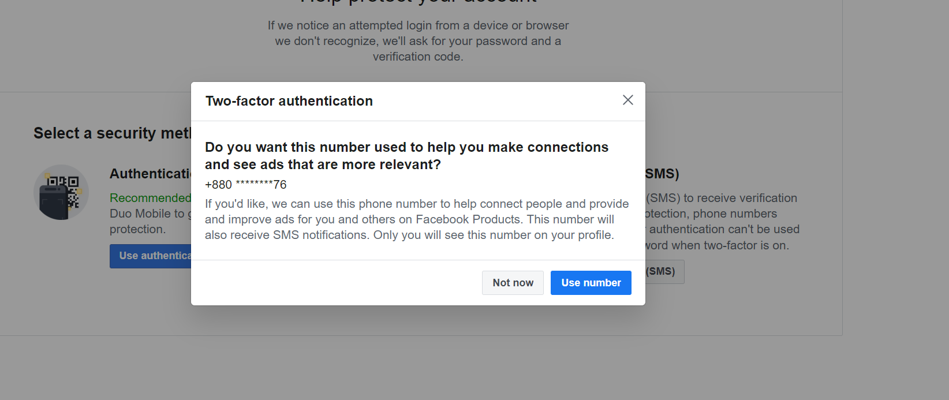949x400 pixels.
Task: Click the text about receiving verification codes
Action: (x=722, y=198)
